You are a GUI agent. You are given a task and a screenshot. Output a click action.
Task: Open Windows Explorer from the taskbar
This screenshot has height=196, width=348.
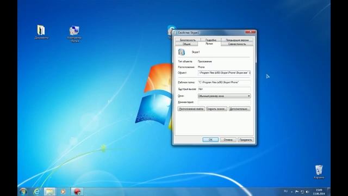point(49,191)
